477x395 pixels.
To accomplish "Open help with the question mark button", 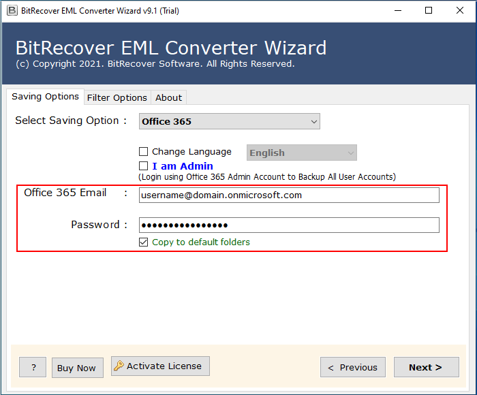I will tap(33, 368).
